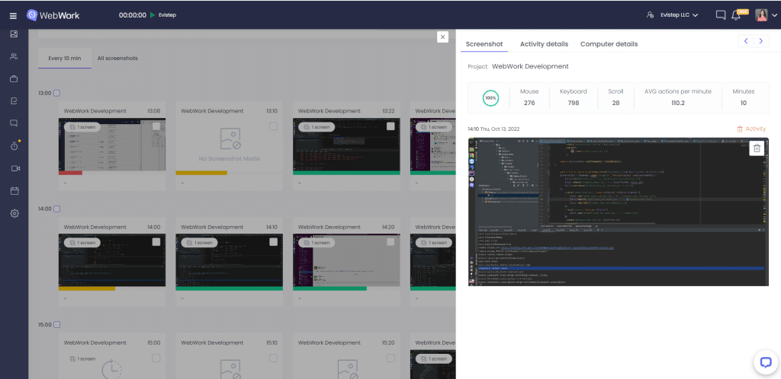This screenshot has width=781, height=379.
Task: Switch to the Screenshot tab
Action: [x=484, y=43]
